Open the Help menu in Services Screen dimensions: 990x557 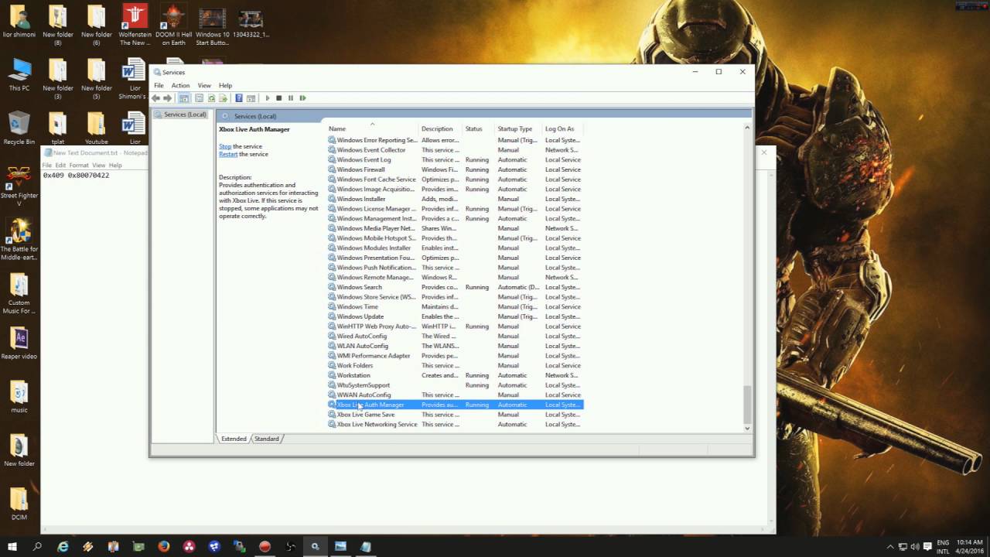click(x=225, y=85)
